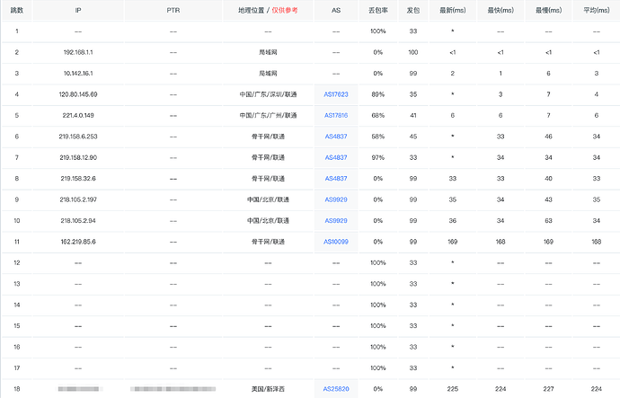
Task: Select 局域网 location in hop 2 row
Action: click(x=268, y=52)
